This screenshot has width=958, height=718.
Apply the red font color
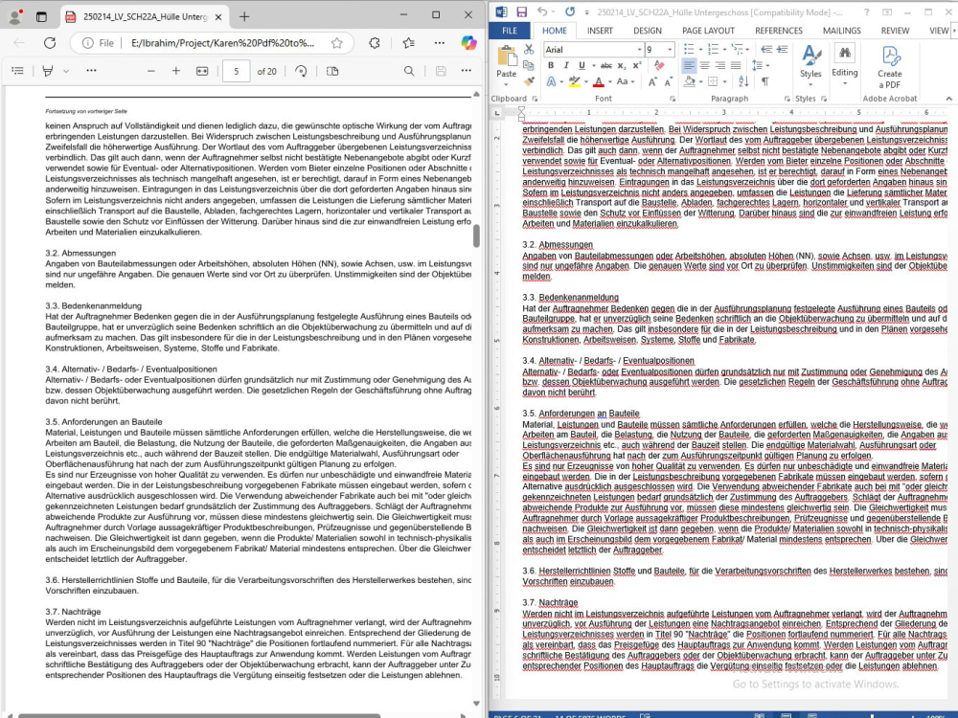pos(599,81)
